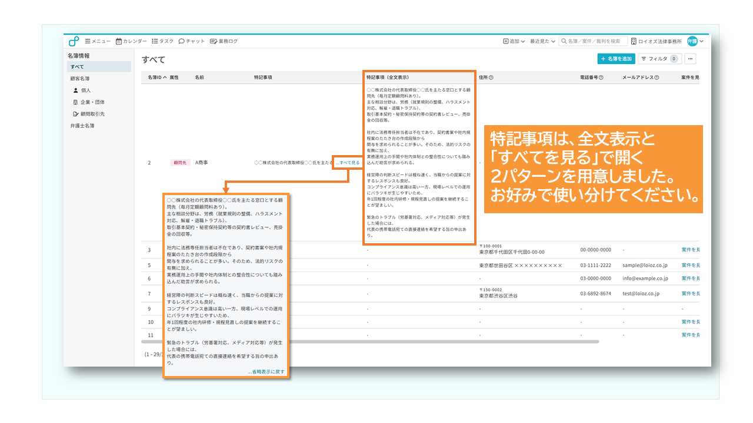
Task: Click the help icon beside 電話番号 header
Action: coord(601,78)
